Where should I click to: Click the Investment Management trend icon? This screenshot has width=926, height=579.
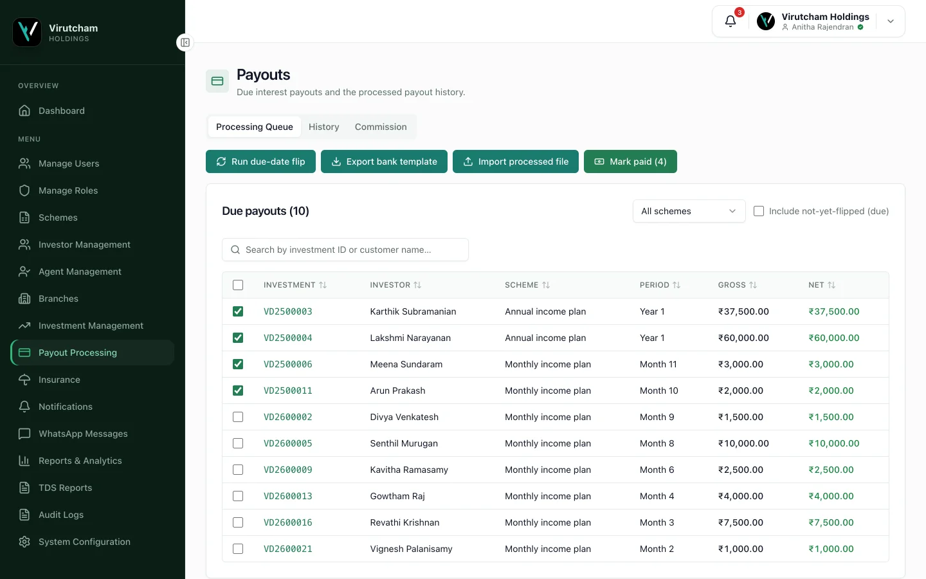point(24,326)
